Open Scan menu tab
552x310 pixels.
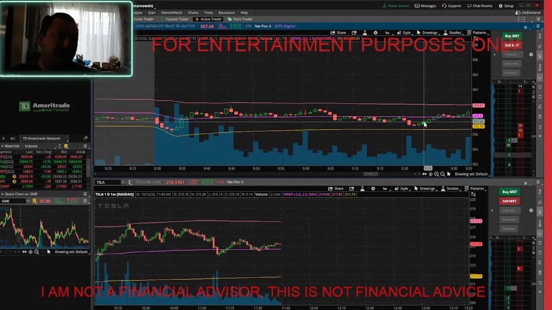[x=152, y=12]
